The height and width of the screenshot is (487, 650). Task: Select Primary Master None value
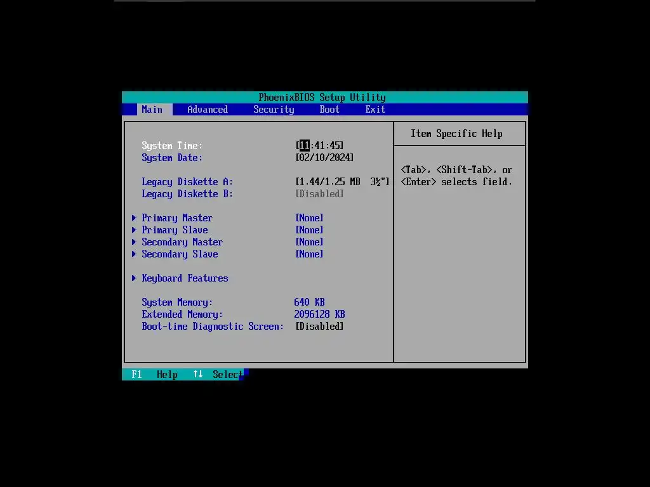click(309, 218)
